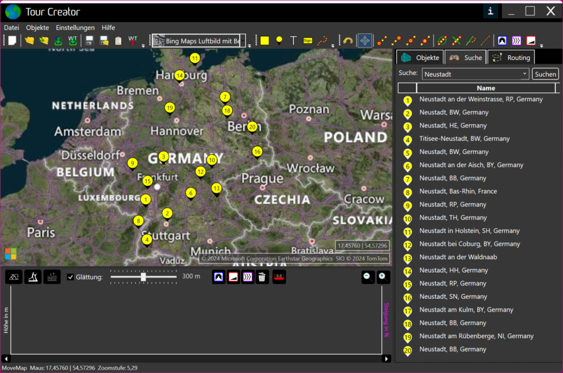Click the trash can delete icon
563x373 pixels.
tap(262, 277)
